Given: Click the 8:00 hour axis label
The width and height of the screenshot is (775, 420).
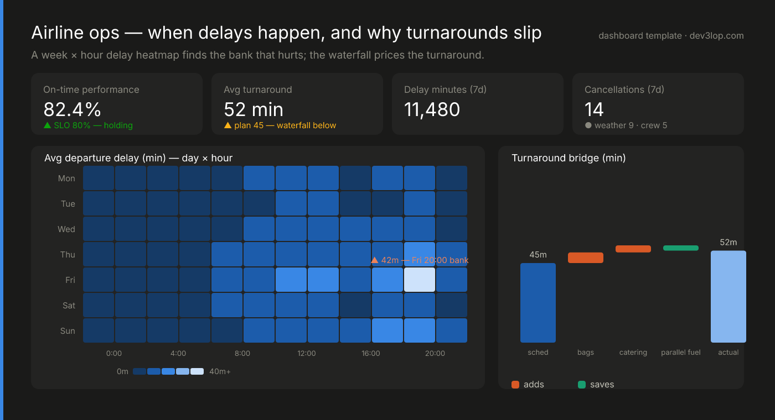Looking at the screenshot, I should 242,353.
